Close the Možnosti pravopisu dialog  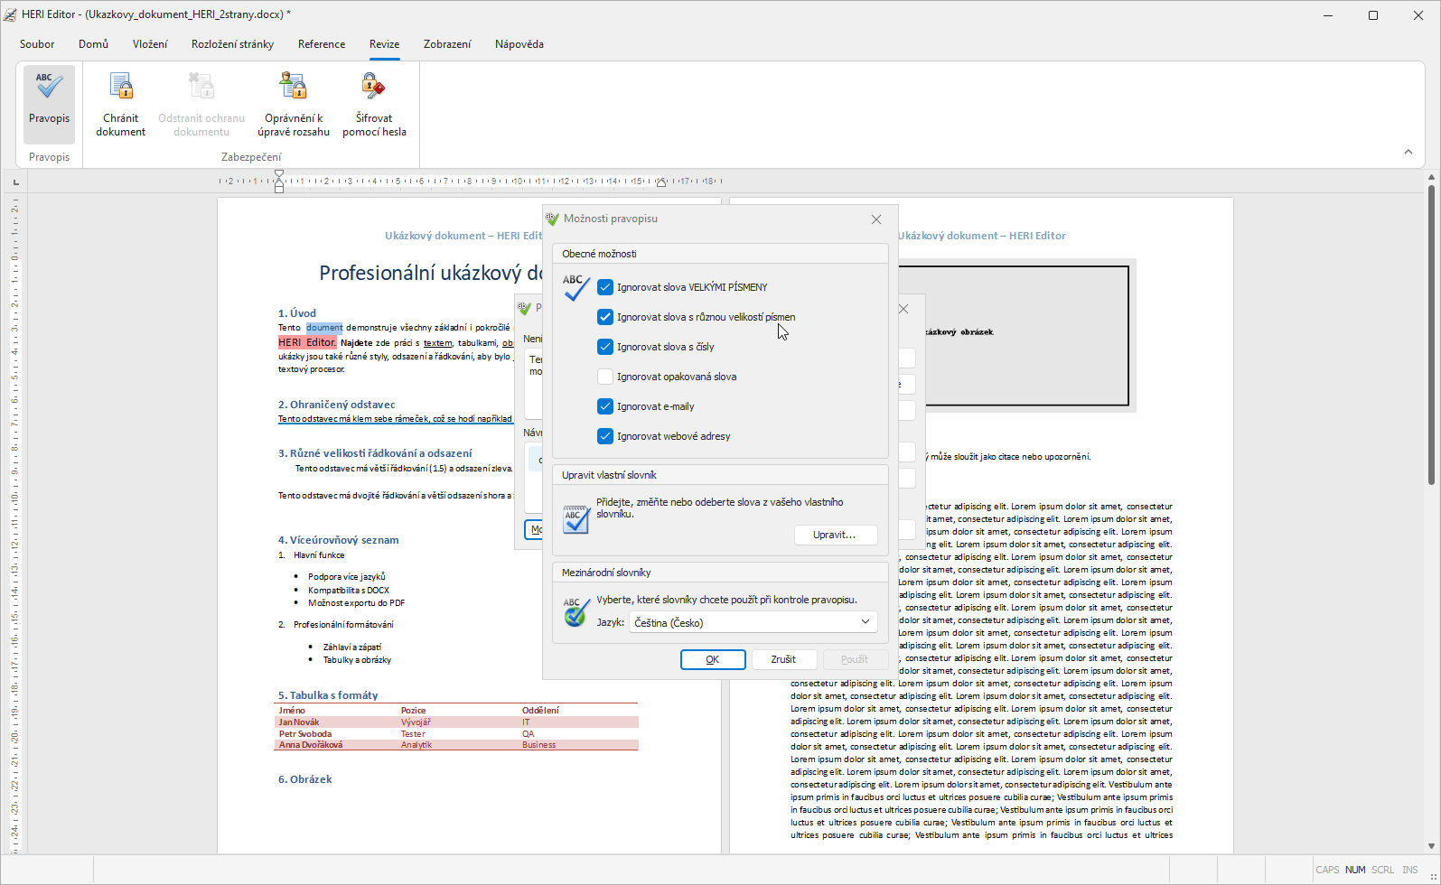pyautogui.click(x=875, y=219)
